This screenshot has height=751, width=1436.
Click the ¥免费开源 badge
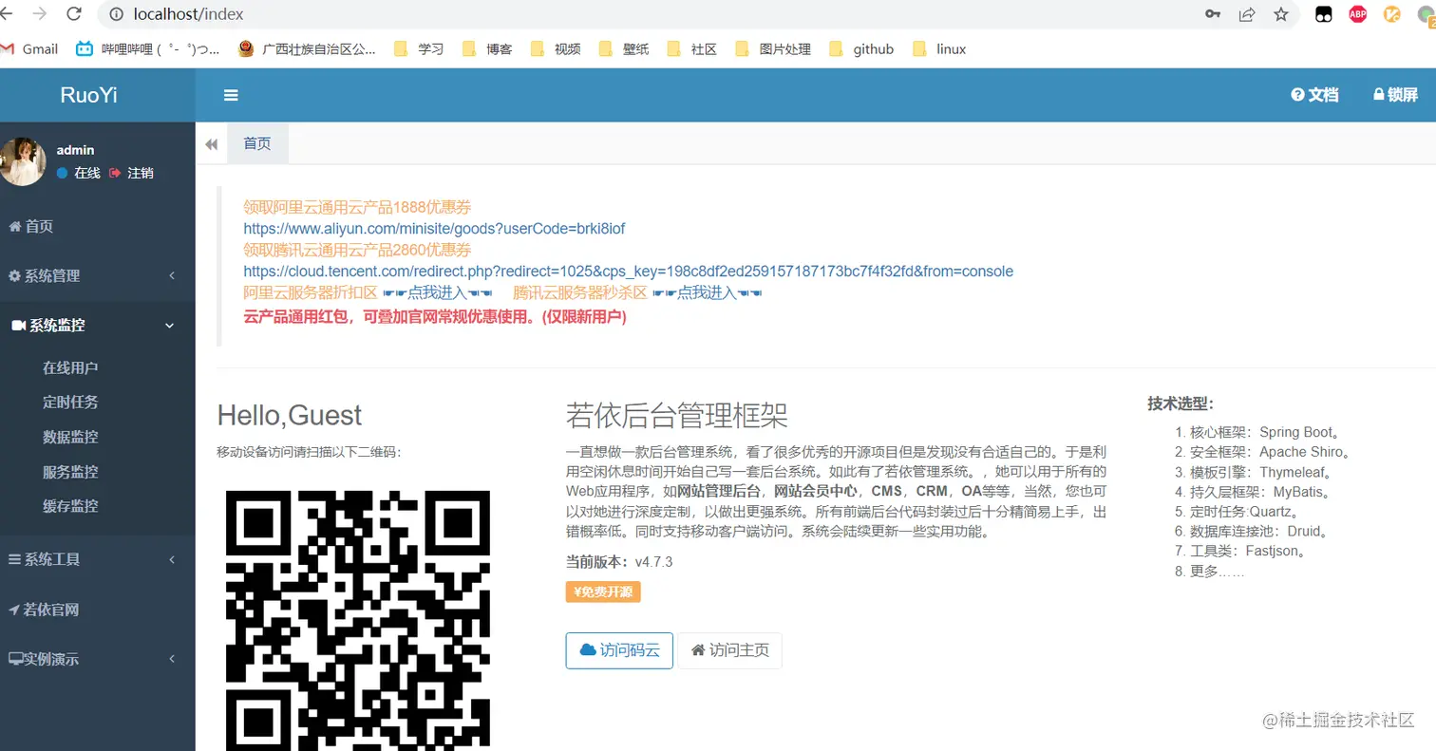pyautogui.click(x=603, y=591)
